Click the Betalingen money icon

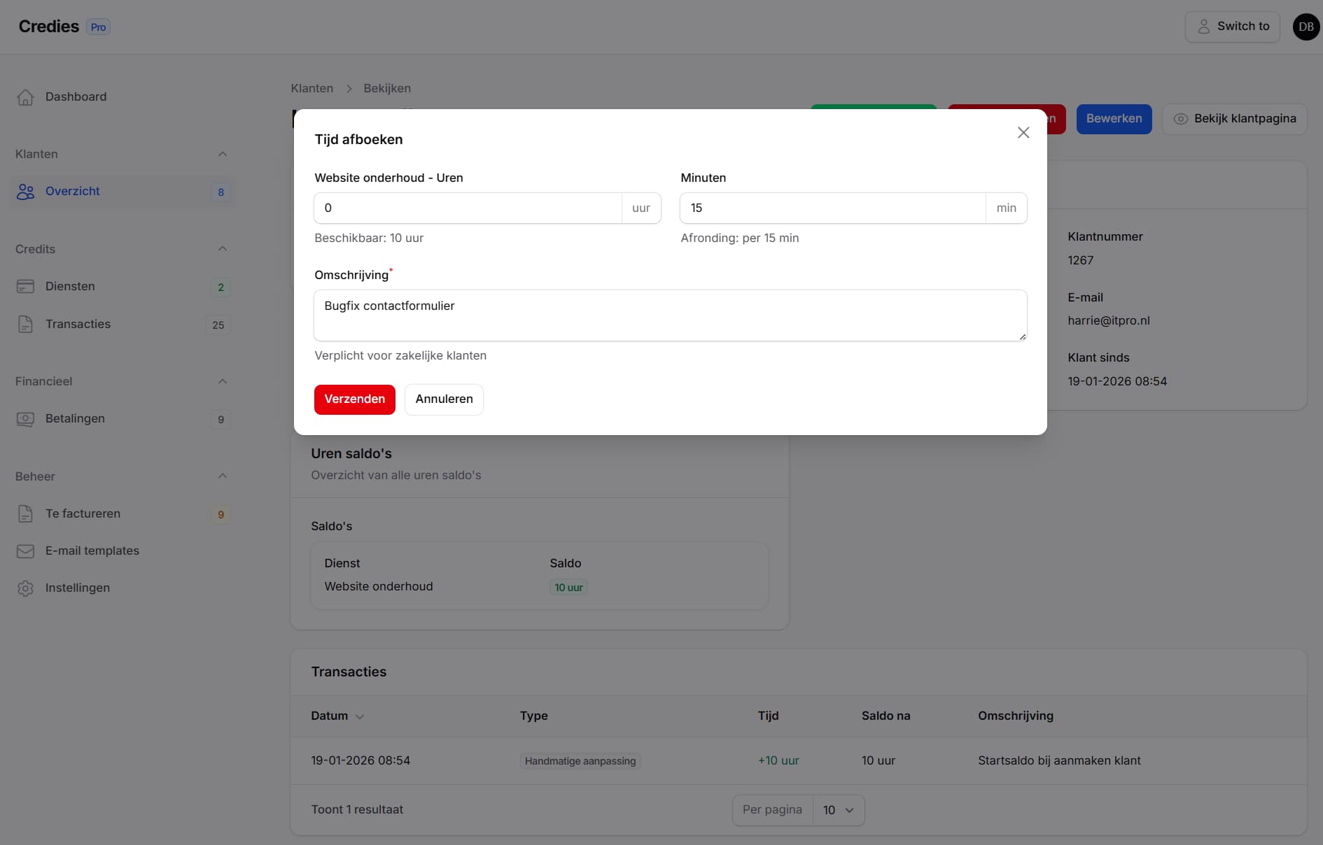[x=25, y=419]
